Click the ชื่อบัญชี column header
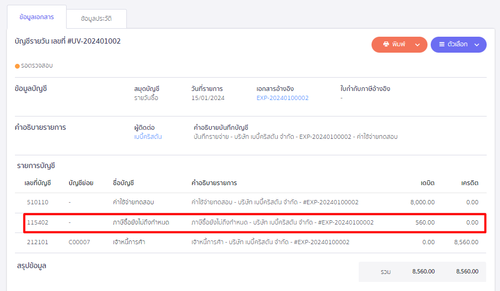The image size is (500, 291). tap(124, 183)
